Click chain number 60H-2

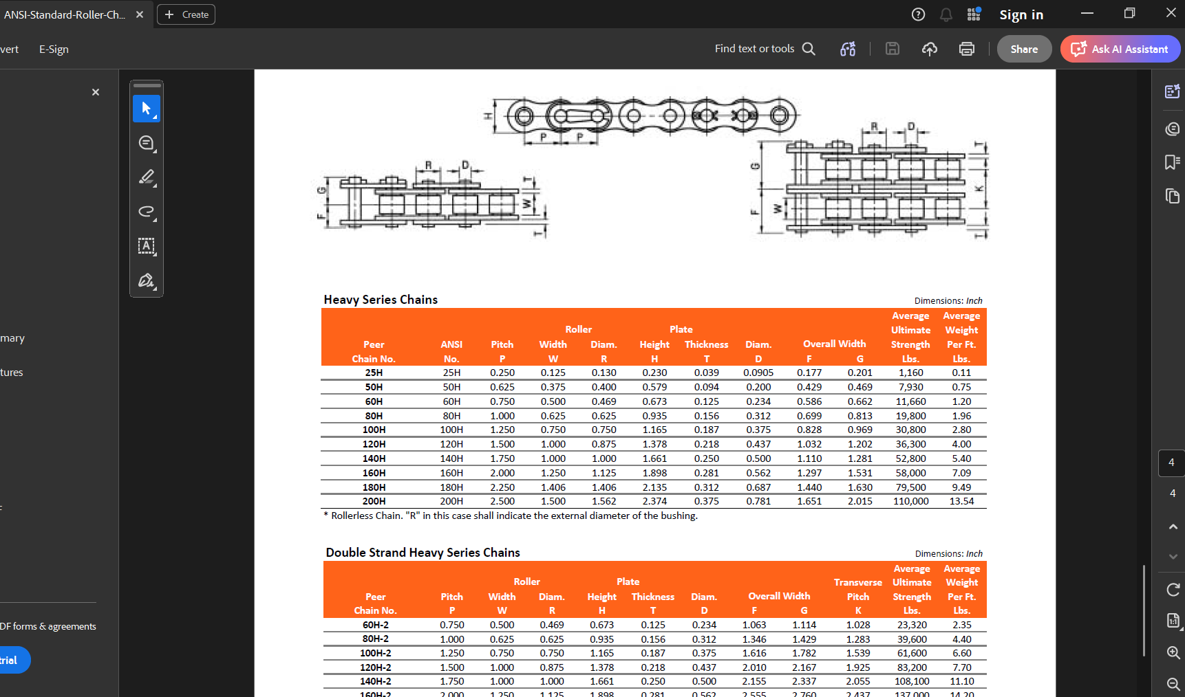coord(376,625)
